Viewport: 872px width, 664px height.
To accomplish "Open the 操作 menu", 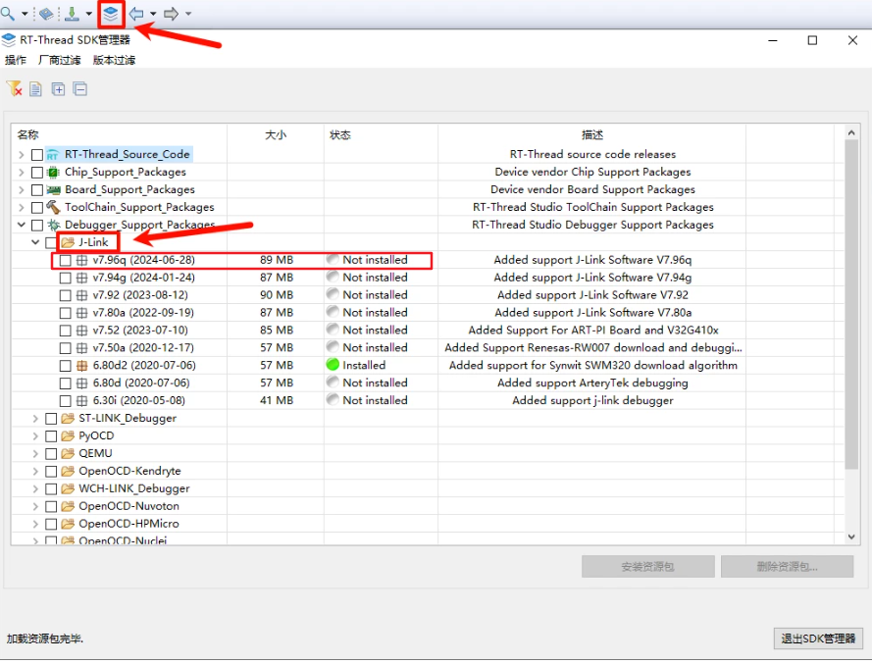I will click(16, 60).
